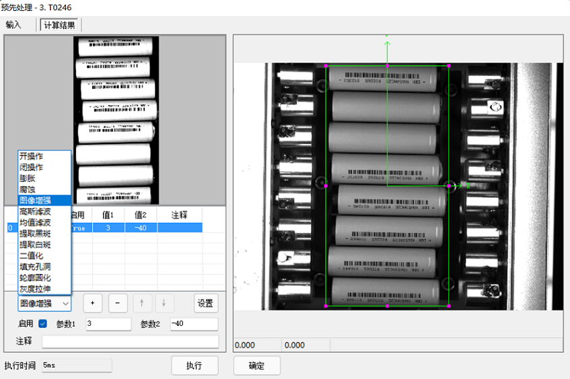570x379 pixels.
Task: Open the 设置 settings button
Action: point(205,303)
